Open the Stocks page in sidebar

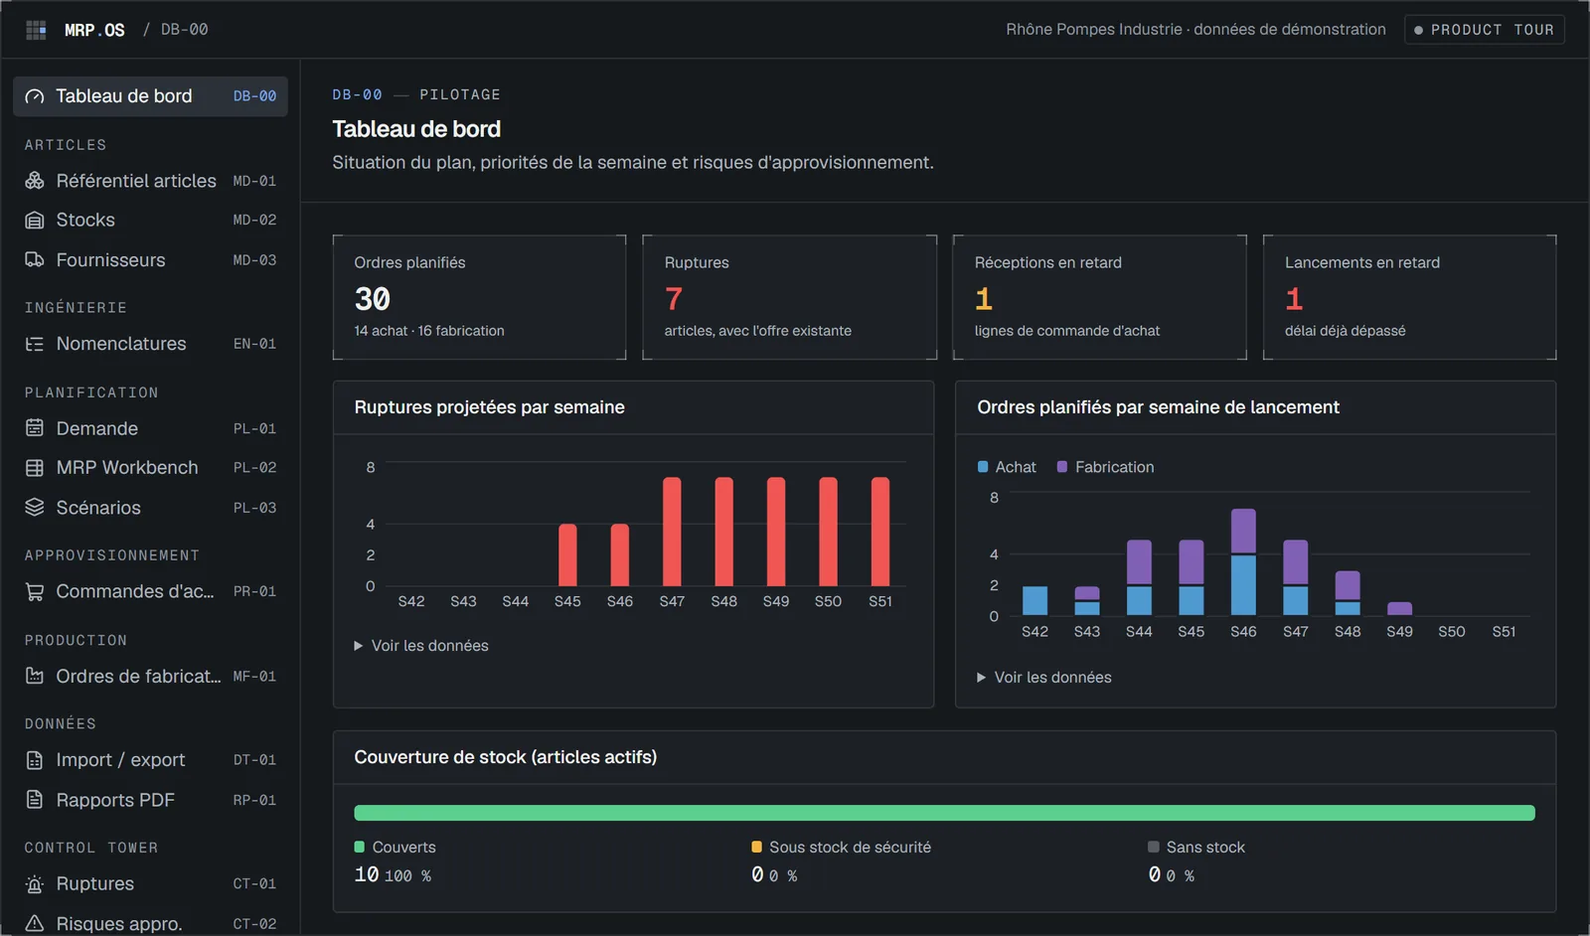[x=150, y=220]
